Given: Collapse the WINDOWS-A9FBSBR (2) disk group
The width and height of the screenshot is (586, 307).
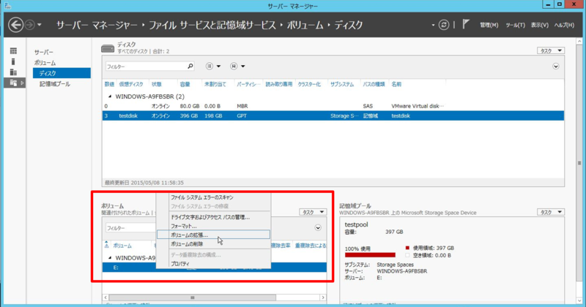Looking at the screenshot, I should coord(109,96).
